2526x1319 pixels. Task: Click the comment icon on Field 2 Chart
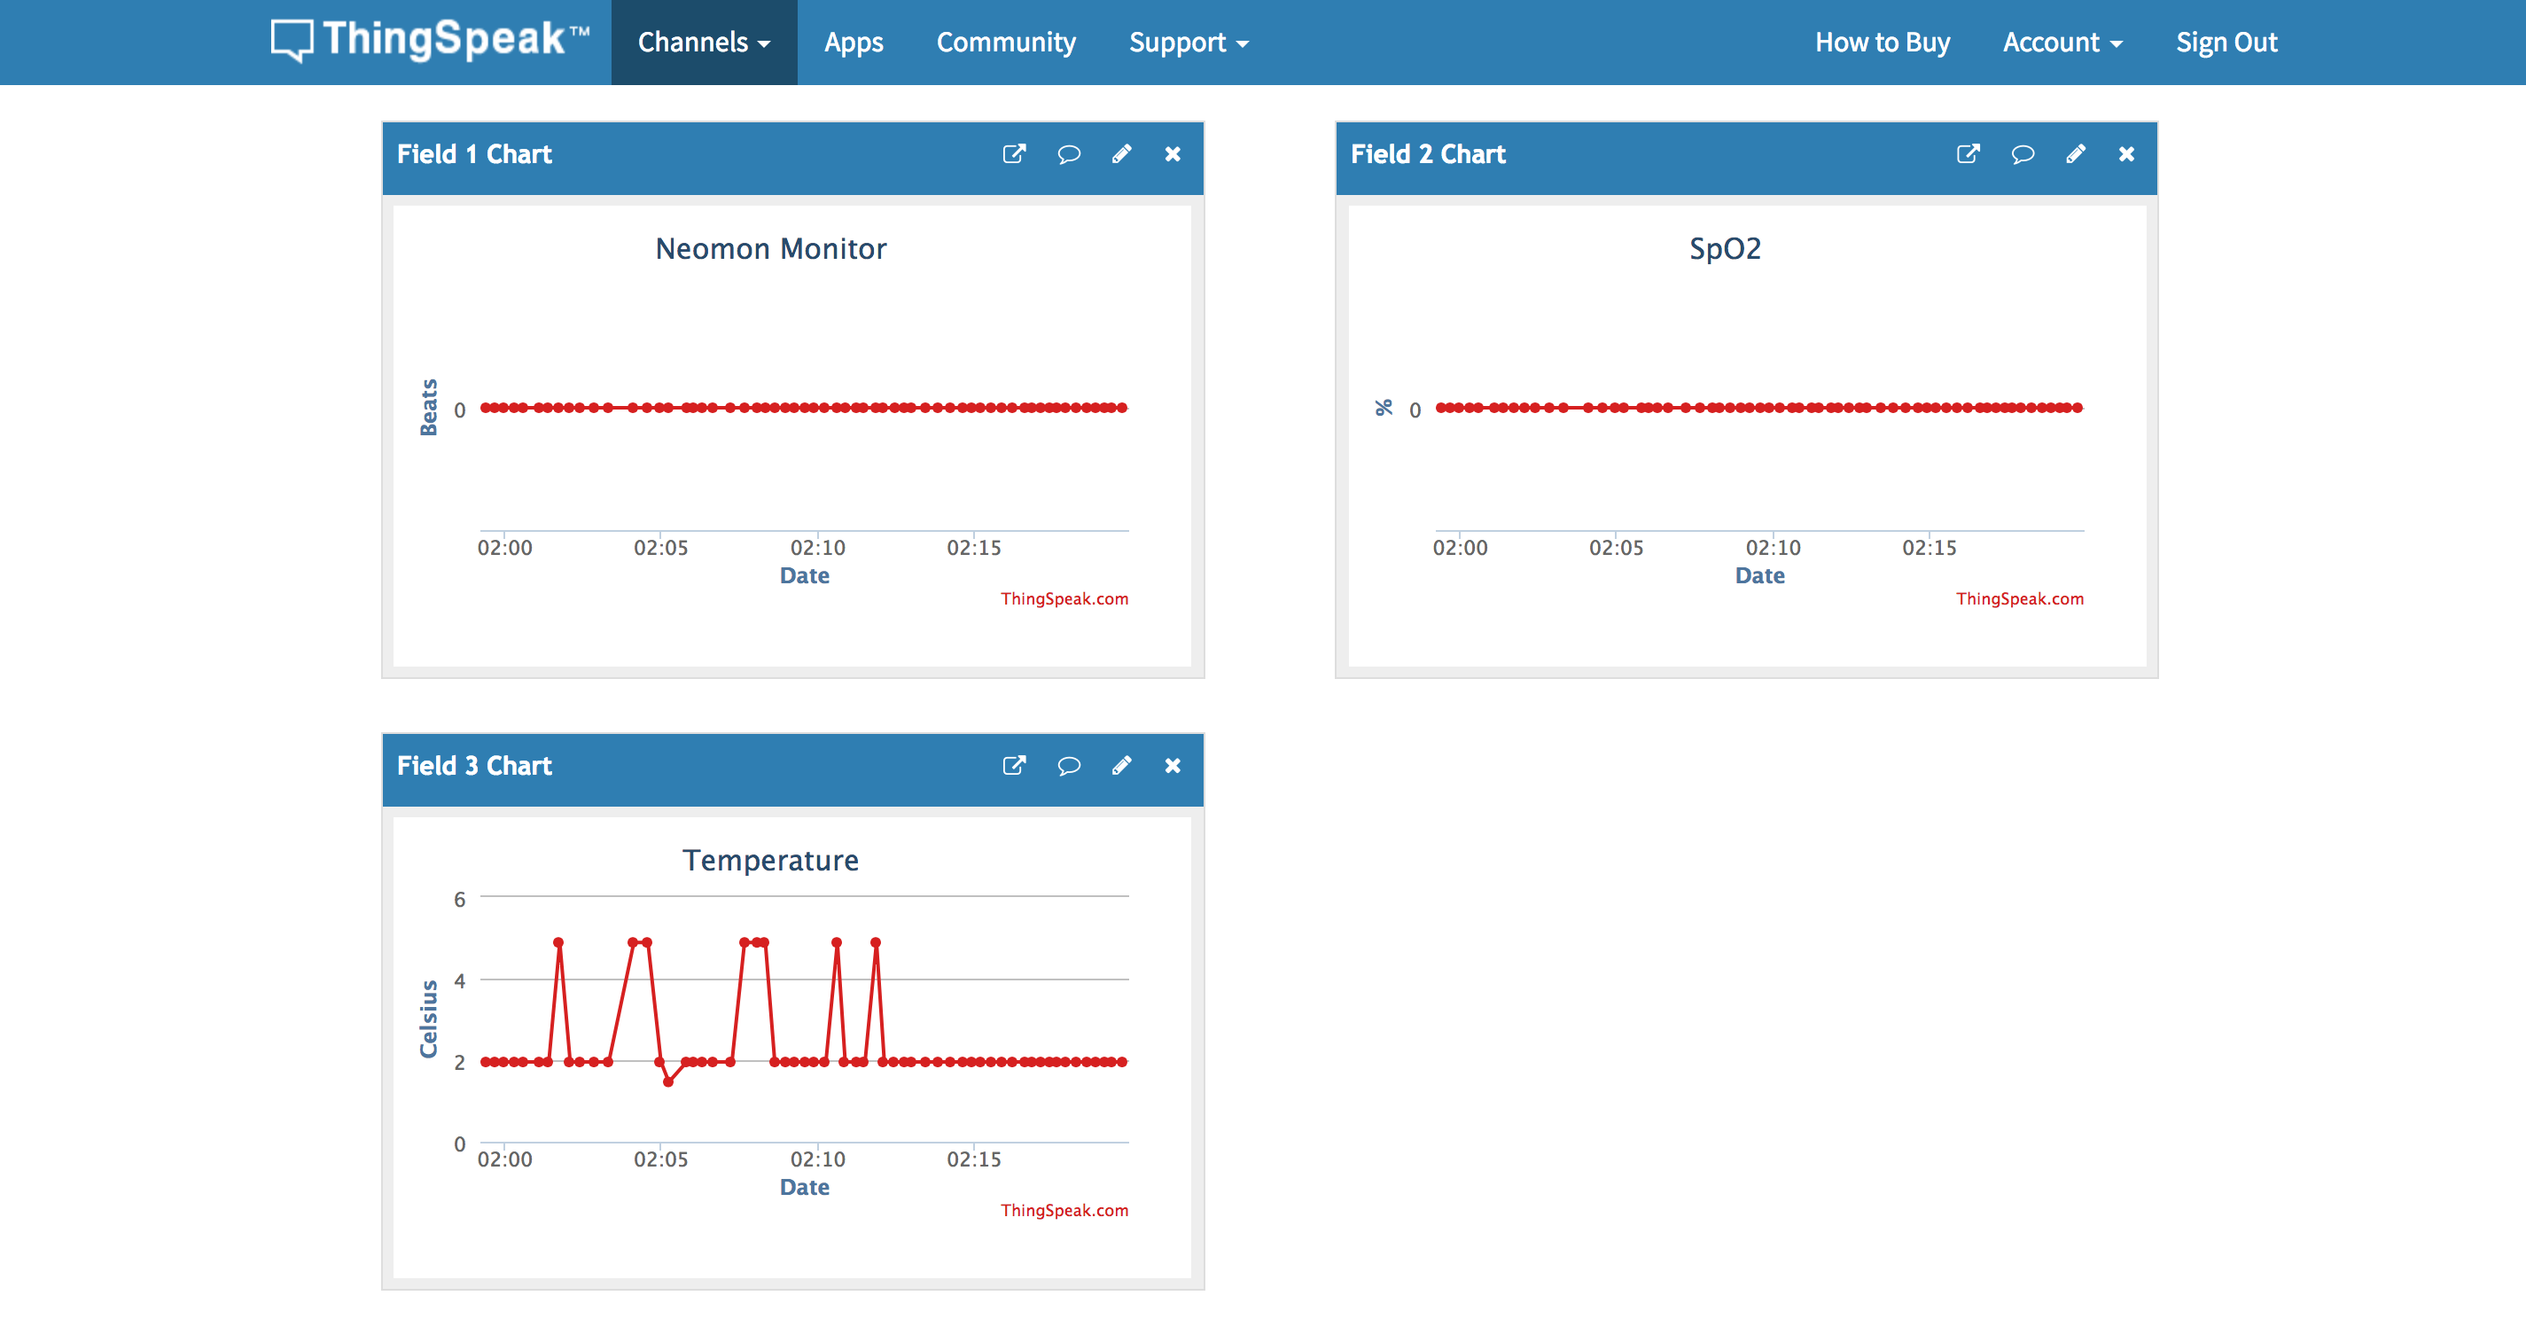click(2018, 155)
